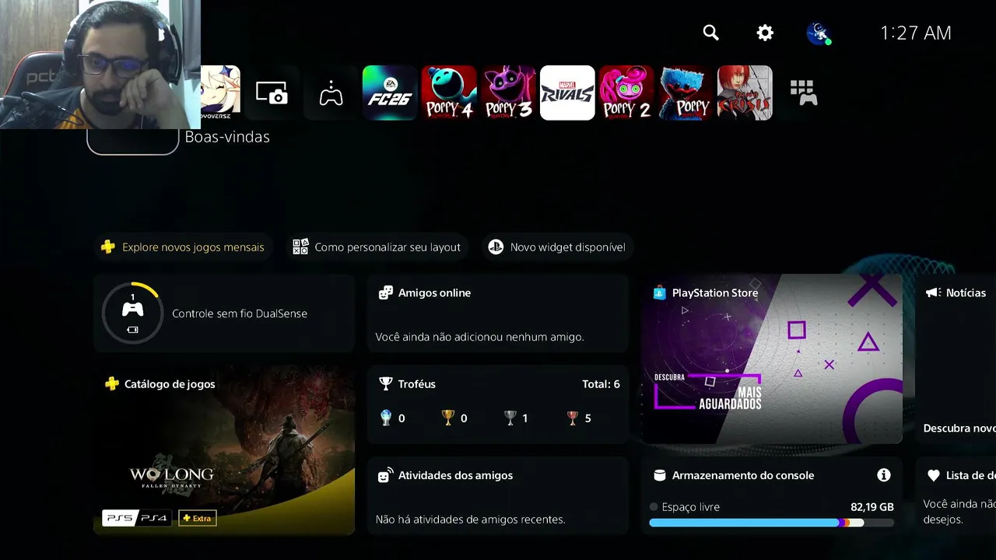Open the Wo Long Fallen Dynasty card
The width and height of the screenshot is (996, 560).
pyautogui.click(x=224, y=450)
